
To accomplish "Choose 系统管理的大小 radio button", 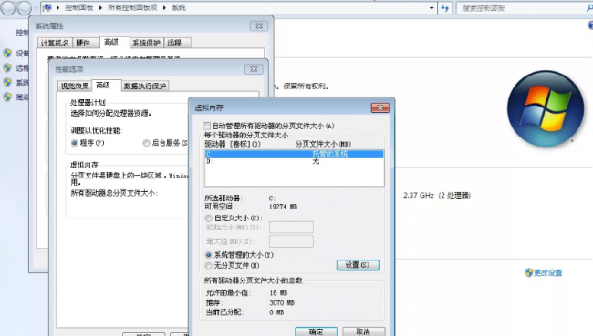I will (x=208, y=255).
